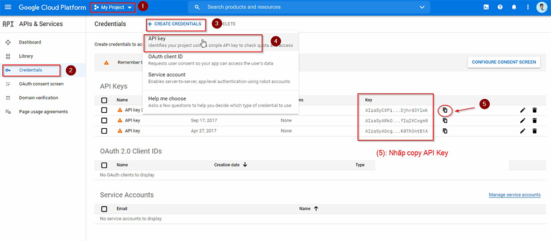Screen dimensions: 551x241
Task: Open Domain verification page
Action: (39, 98)
